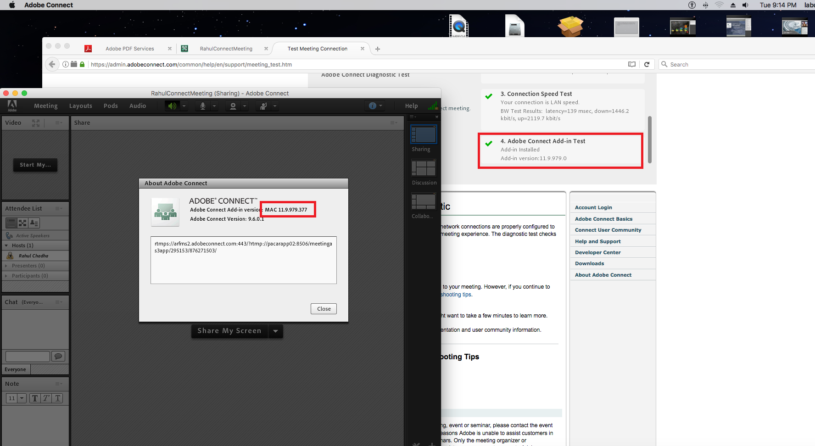Open the webcam options dropdown arrow
Viewport: 815px width, 446px height.
(x=245, y=106)
